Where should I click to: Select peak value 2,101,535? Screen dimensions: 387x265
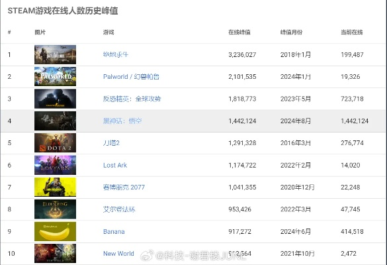click(242, 77)
